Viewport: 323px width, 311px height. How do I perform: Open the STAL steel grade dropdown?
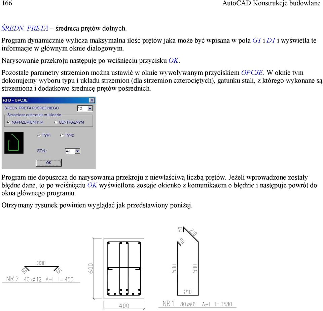pos(77,151)
